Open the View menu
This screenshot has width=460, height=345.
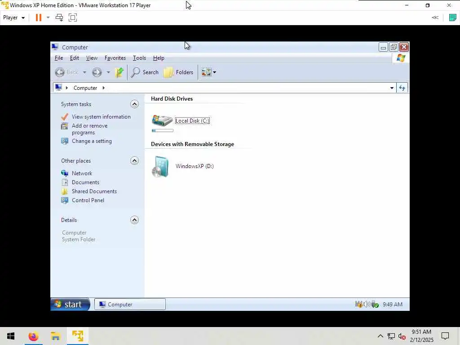click(x=92, y=58)
